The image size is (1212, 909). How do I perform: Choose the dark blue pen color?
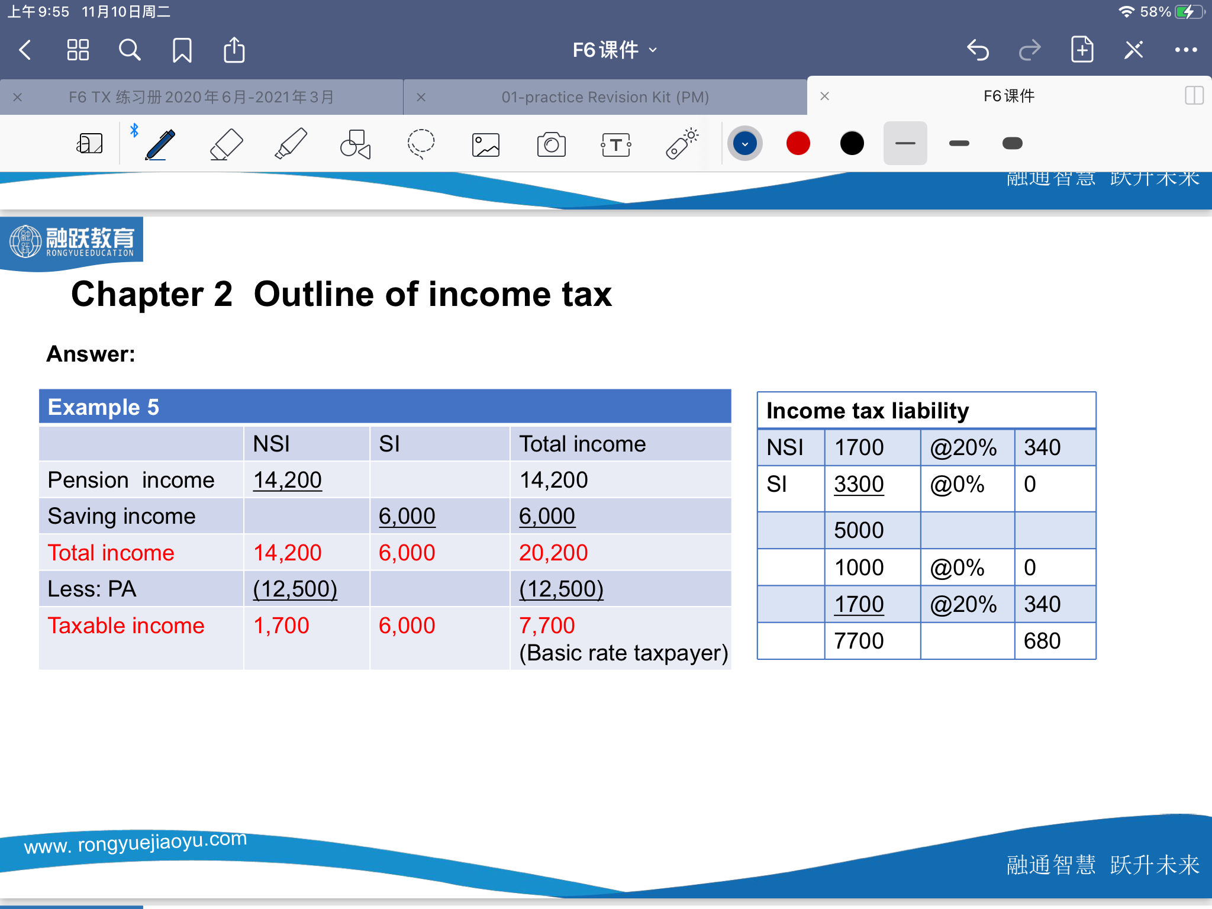pos(745,143)
